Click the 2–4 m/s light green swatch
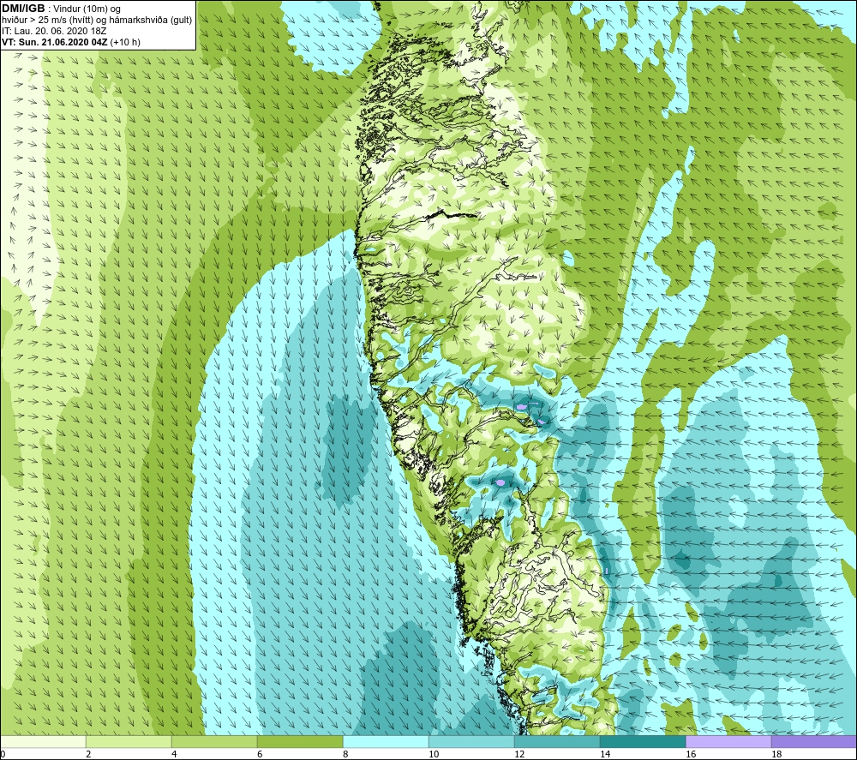857x760 pixels. point(129,741)
